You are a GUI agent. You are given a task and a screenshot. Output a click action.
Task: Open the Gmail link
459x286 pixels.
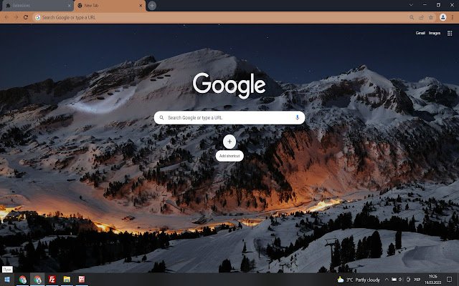[x=420, y=33]
